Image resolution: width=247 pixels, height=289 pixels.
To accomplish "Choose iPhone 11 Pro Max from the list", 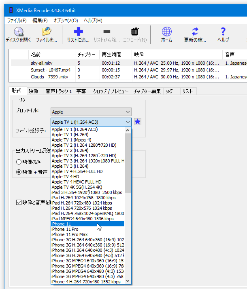I will click(88, 234).
